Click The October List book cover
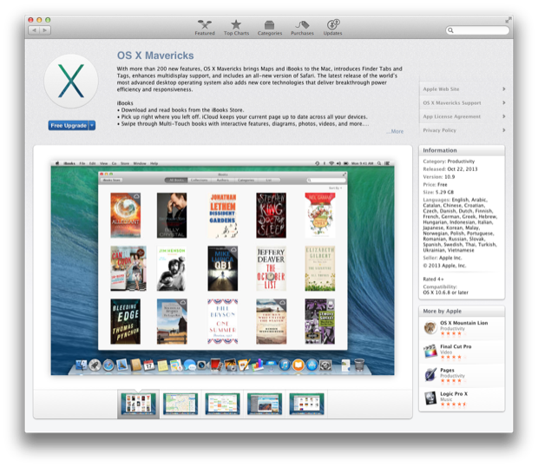538x467 pixels. tap(271, 268)
